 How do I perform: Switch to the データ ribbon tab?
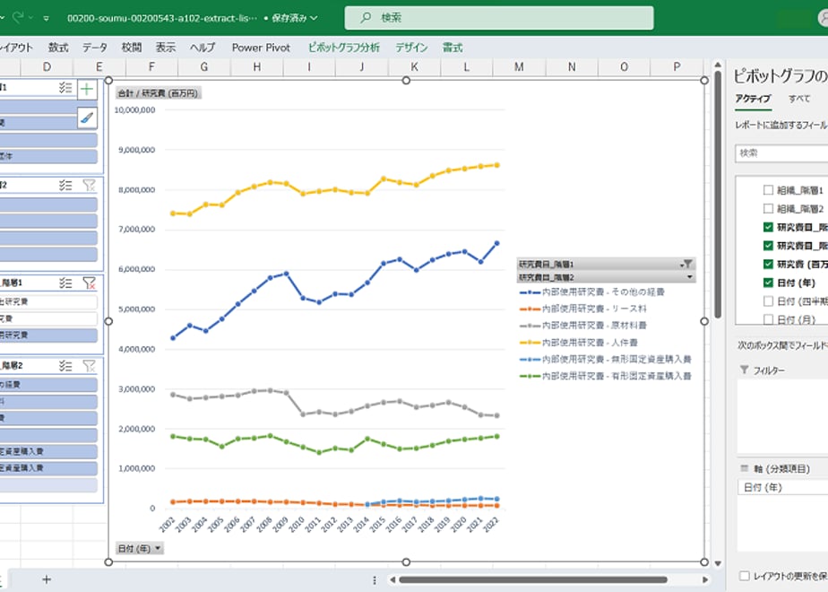coord(95,48)
